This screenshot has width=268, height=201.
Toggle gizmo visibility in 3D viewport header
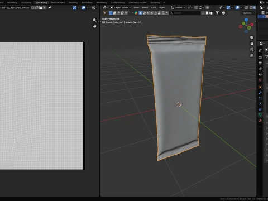pyautogui.click(x=228, y=8)
